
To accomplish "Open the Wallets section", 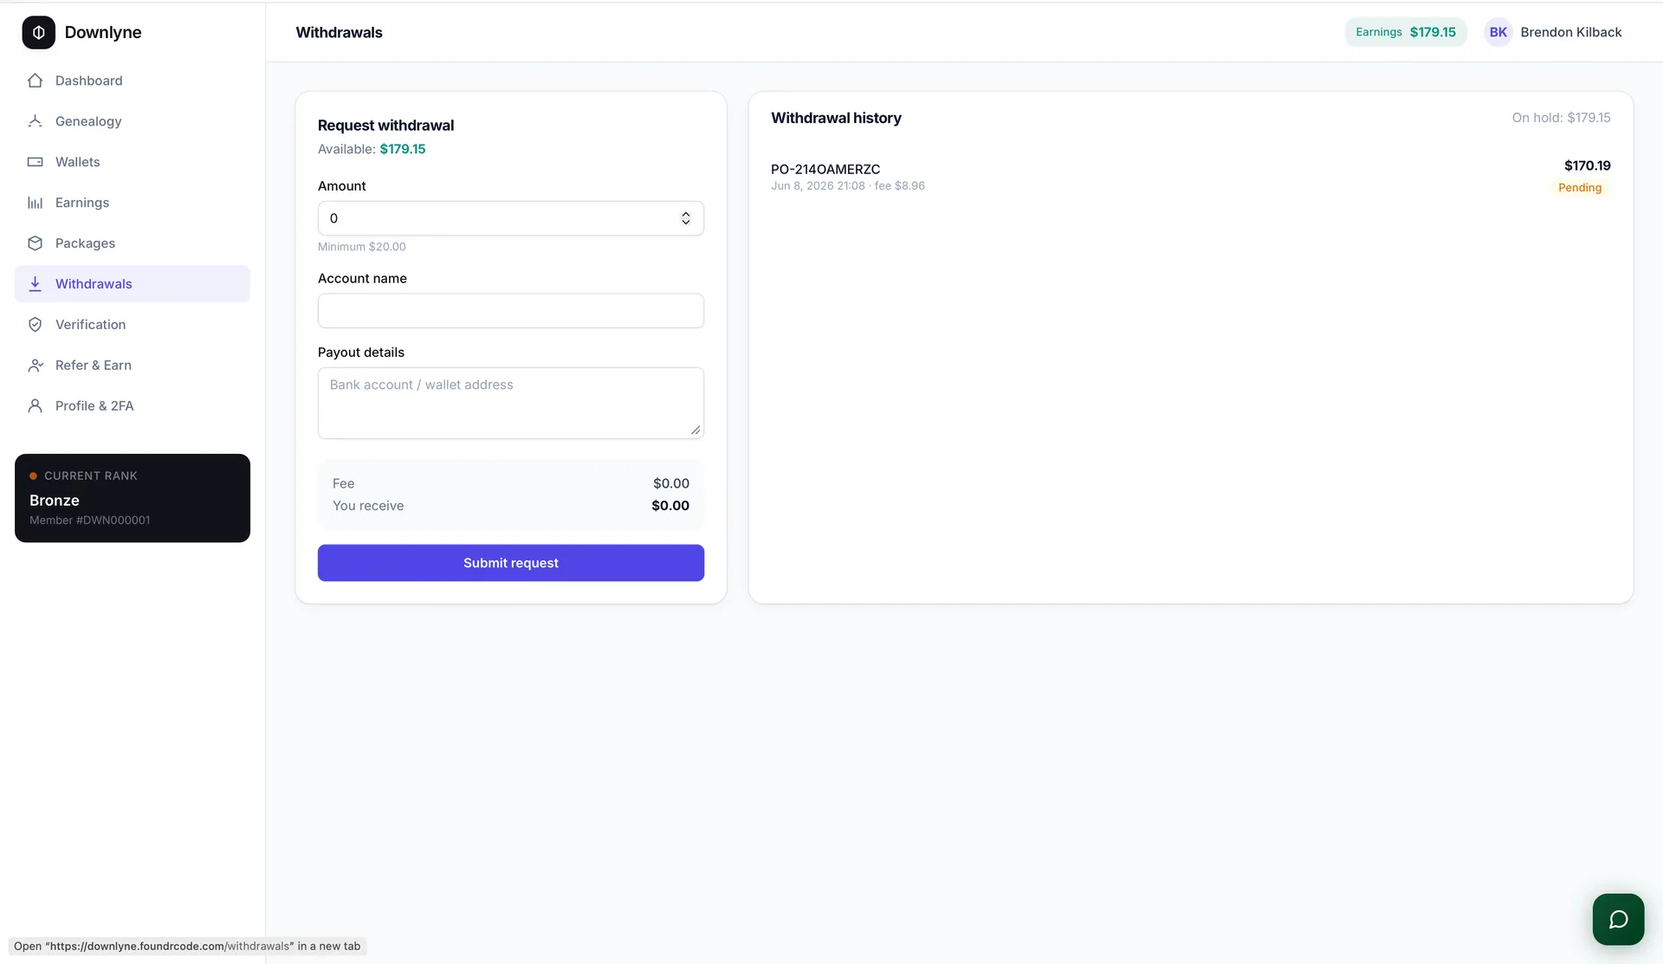I will [x=133, y=162].
